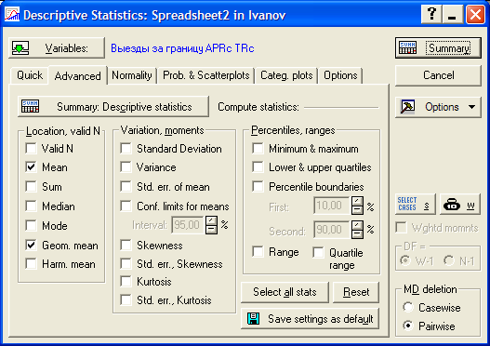The image size is (490, 346).
Task: Select the W-1 DF radio button
Action: pyautogui.click(x=405, y=260)
